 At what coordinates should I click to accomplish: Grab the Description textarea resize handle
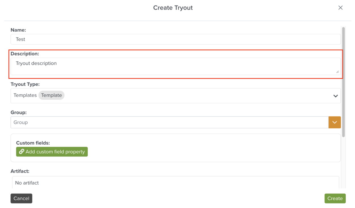[337, 72]
